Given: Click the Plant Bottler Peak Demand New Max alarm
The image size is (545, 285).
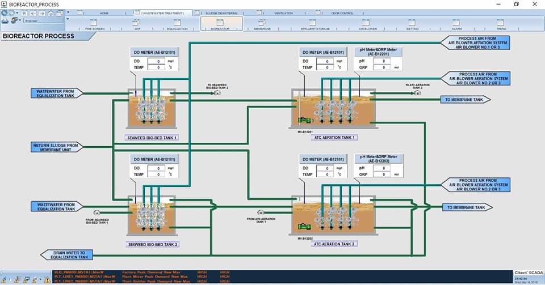Looking at the screenshot, I should click(x=156, y=281).
